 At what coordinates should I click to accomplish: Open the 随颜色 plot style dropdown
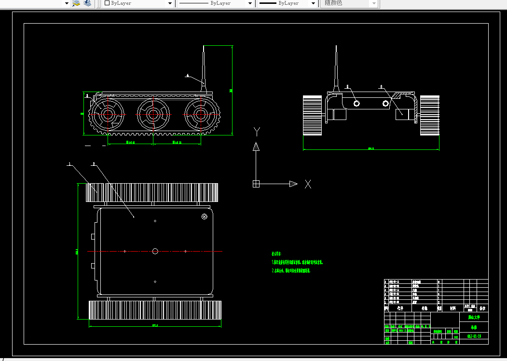[x=374, y=3]
